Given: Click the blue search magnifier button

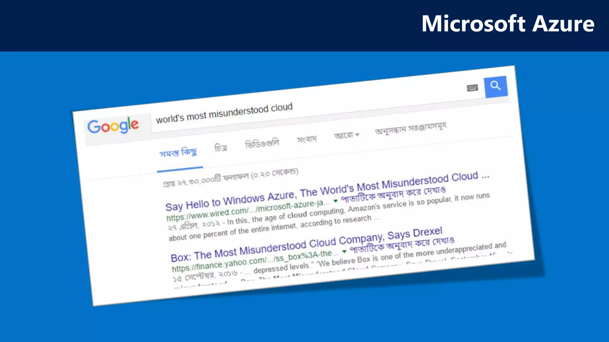Looking at the screenshot, I should pos(496,86).
